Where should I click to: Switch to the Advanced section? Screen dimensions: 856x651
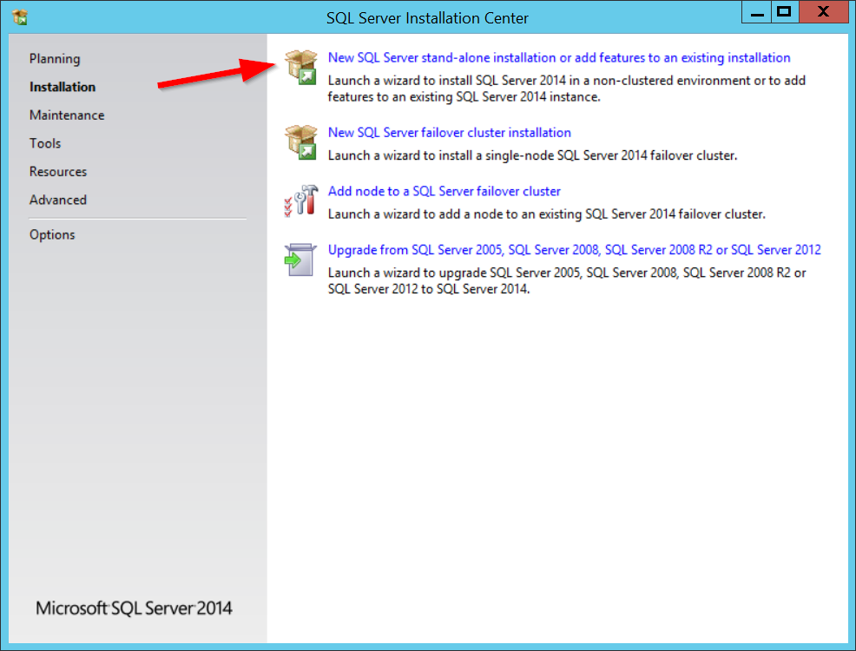click(58, 200)
